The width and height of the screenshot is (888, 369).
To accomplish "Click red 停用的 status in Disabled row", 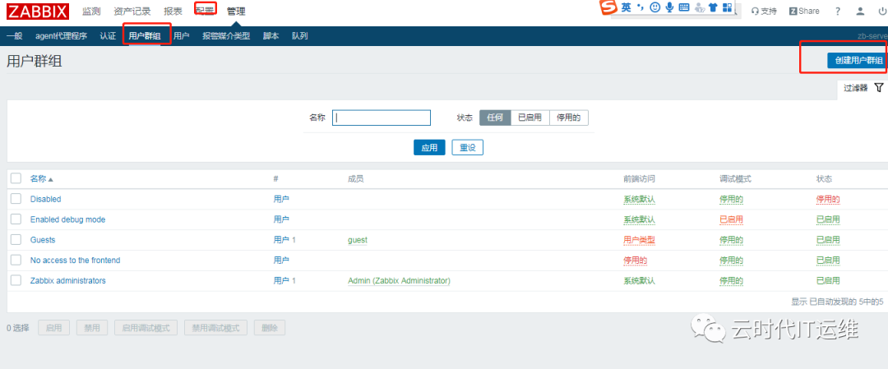I will [x=827, y=199].
